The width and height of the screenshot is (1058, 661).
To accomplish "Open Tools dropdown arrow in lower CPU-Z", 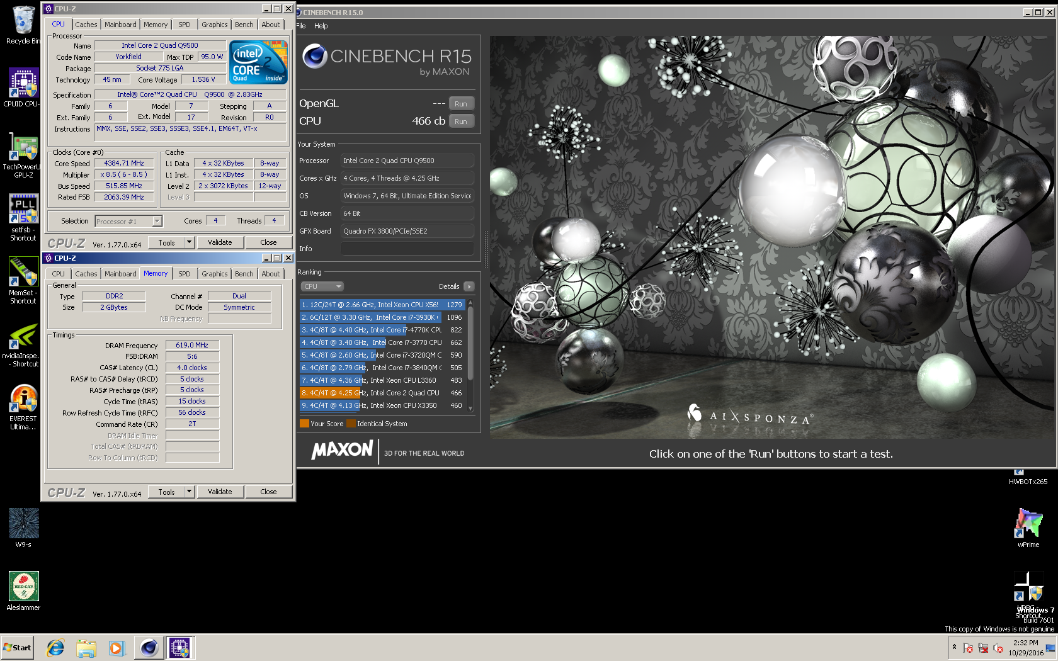I will (x=189, y=492).
